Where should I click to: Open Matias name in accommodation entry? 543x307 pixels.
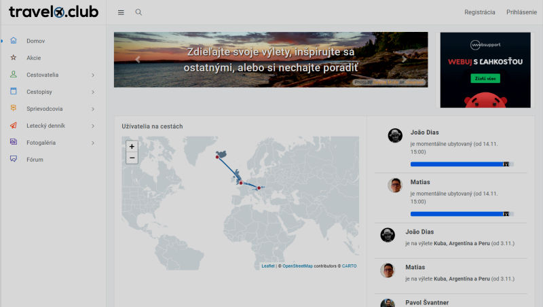click(x=420, y=182)
